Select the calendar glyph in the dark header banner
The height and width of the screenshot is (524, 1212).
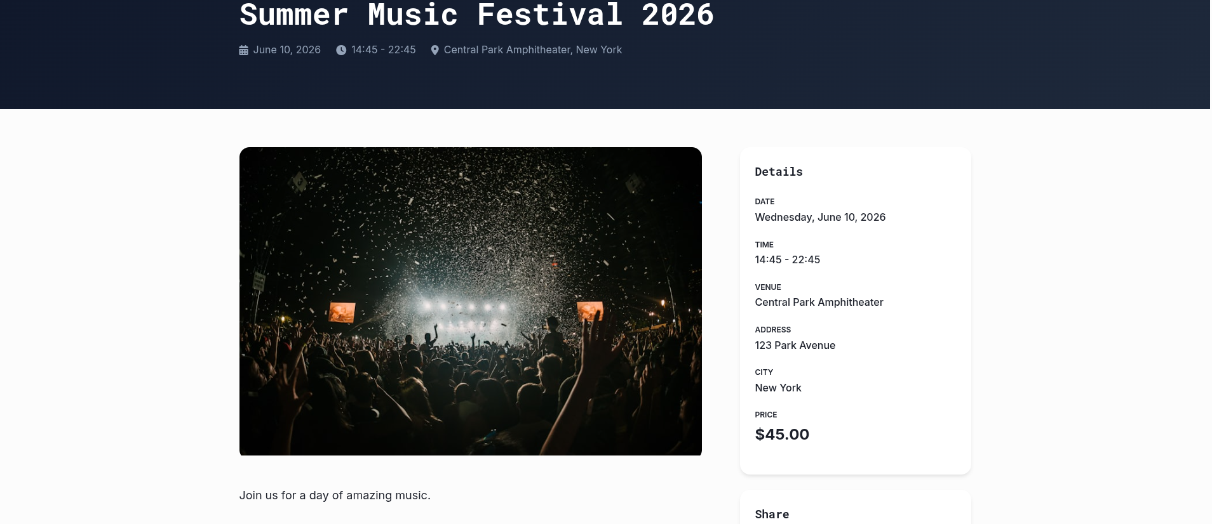243,49
